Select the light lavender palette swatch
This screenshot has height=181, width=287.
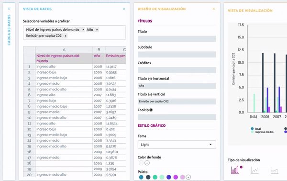183,177
